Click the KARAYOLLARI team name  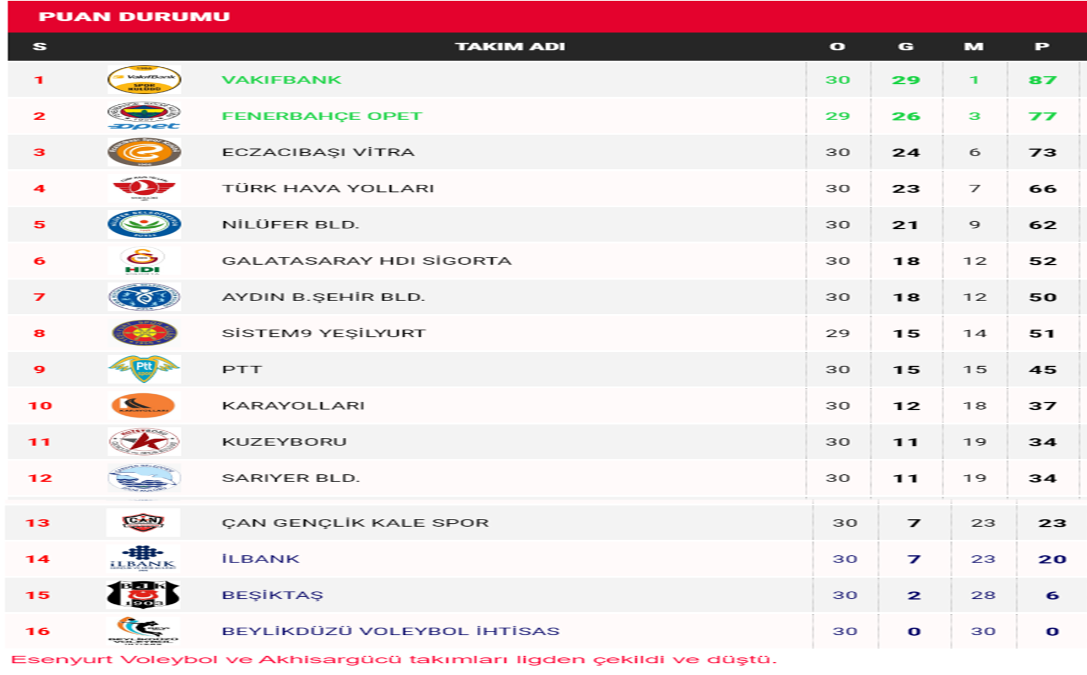(293, 406)
